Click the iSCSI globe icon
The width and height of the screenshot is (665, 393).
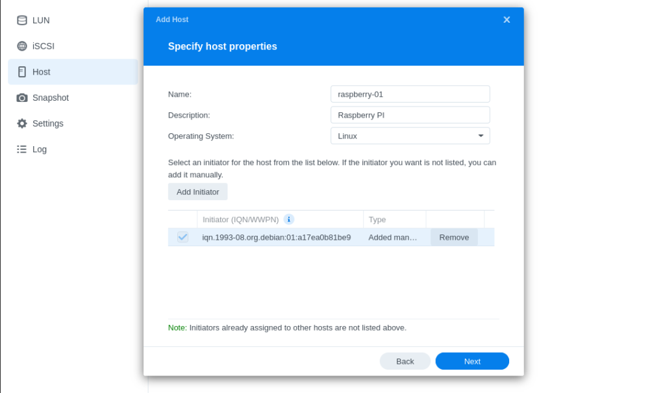coord(22,46)
